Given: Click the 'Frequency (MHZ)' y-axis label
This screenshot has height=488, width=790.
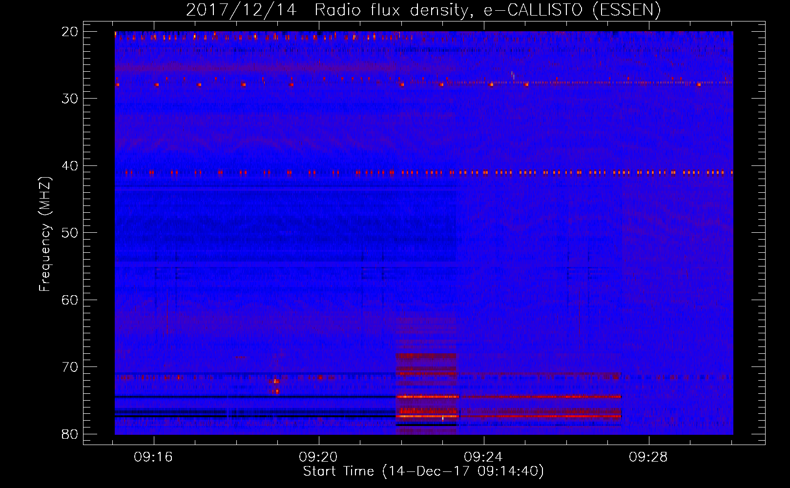Looking at the screenshot, I should 44,234.
